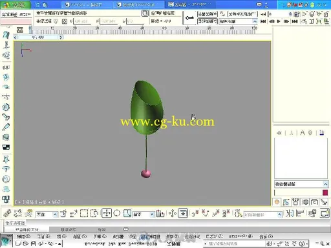
Task: Open the Views (V) menu
Action: pyautogui.click(x=80, y=236)
